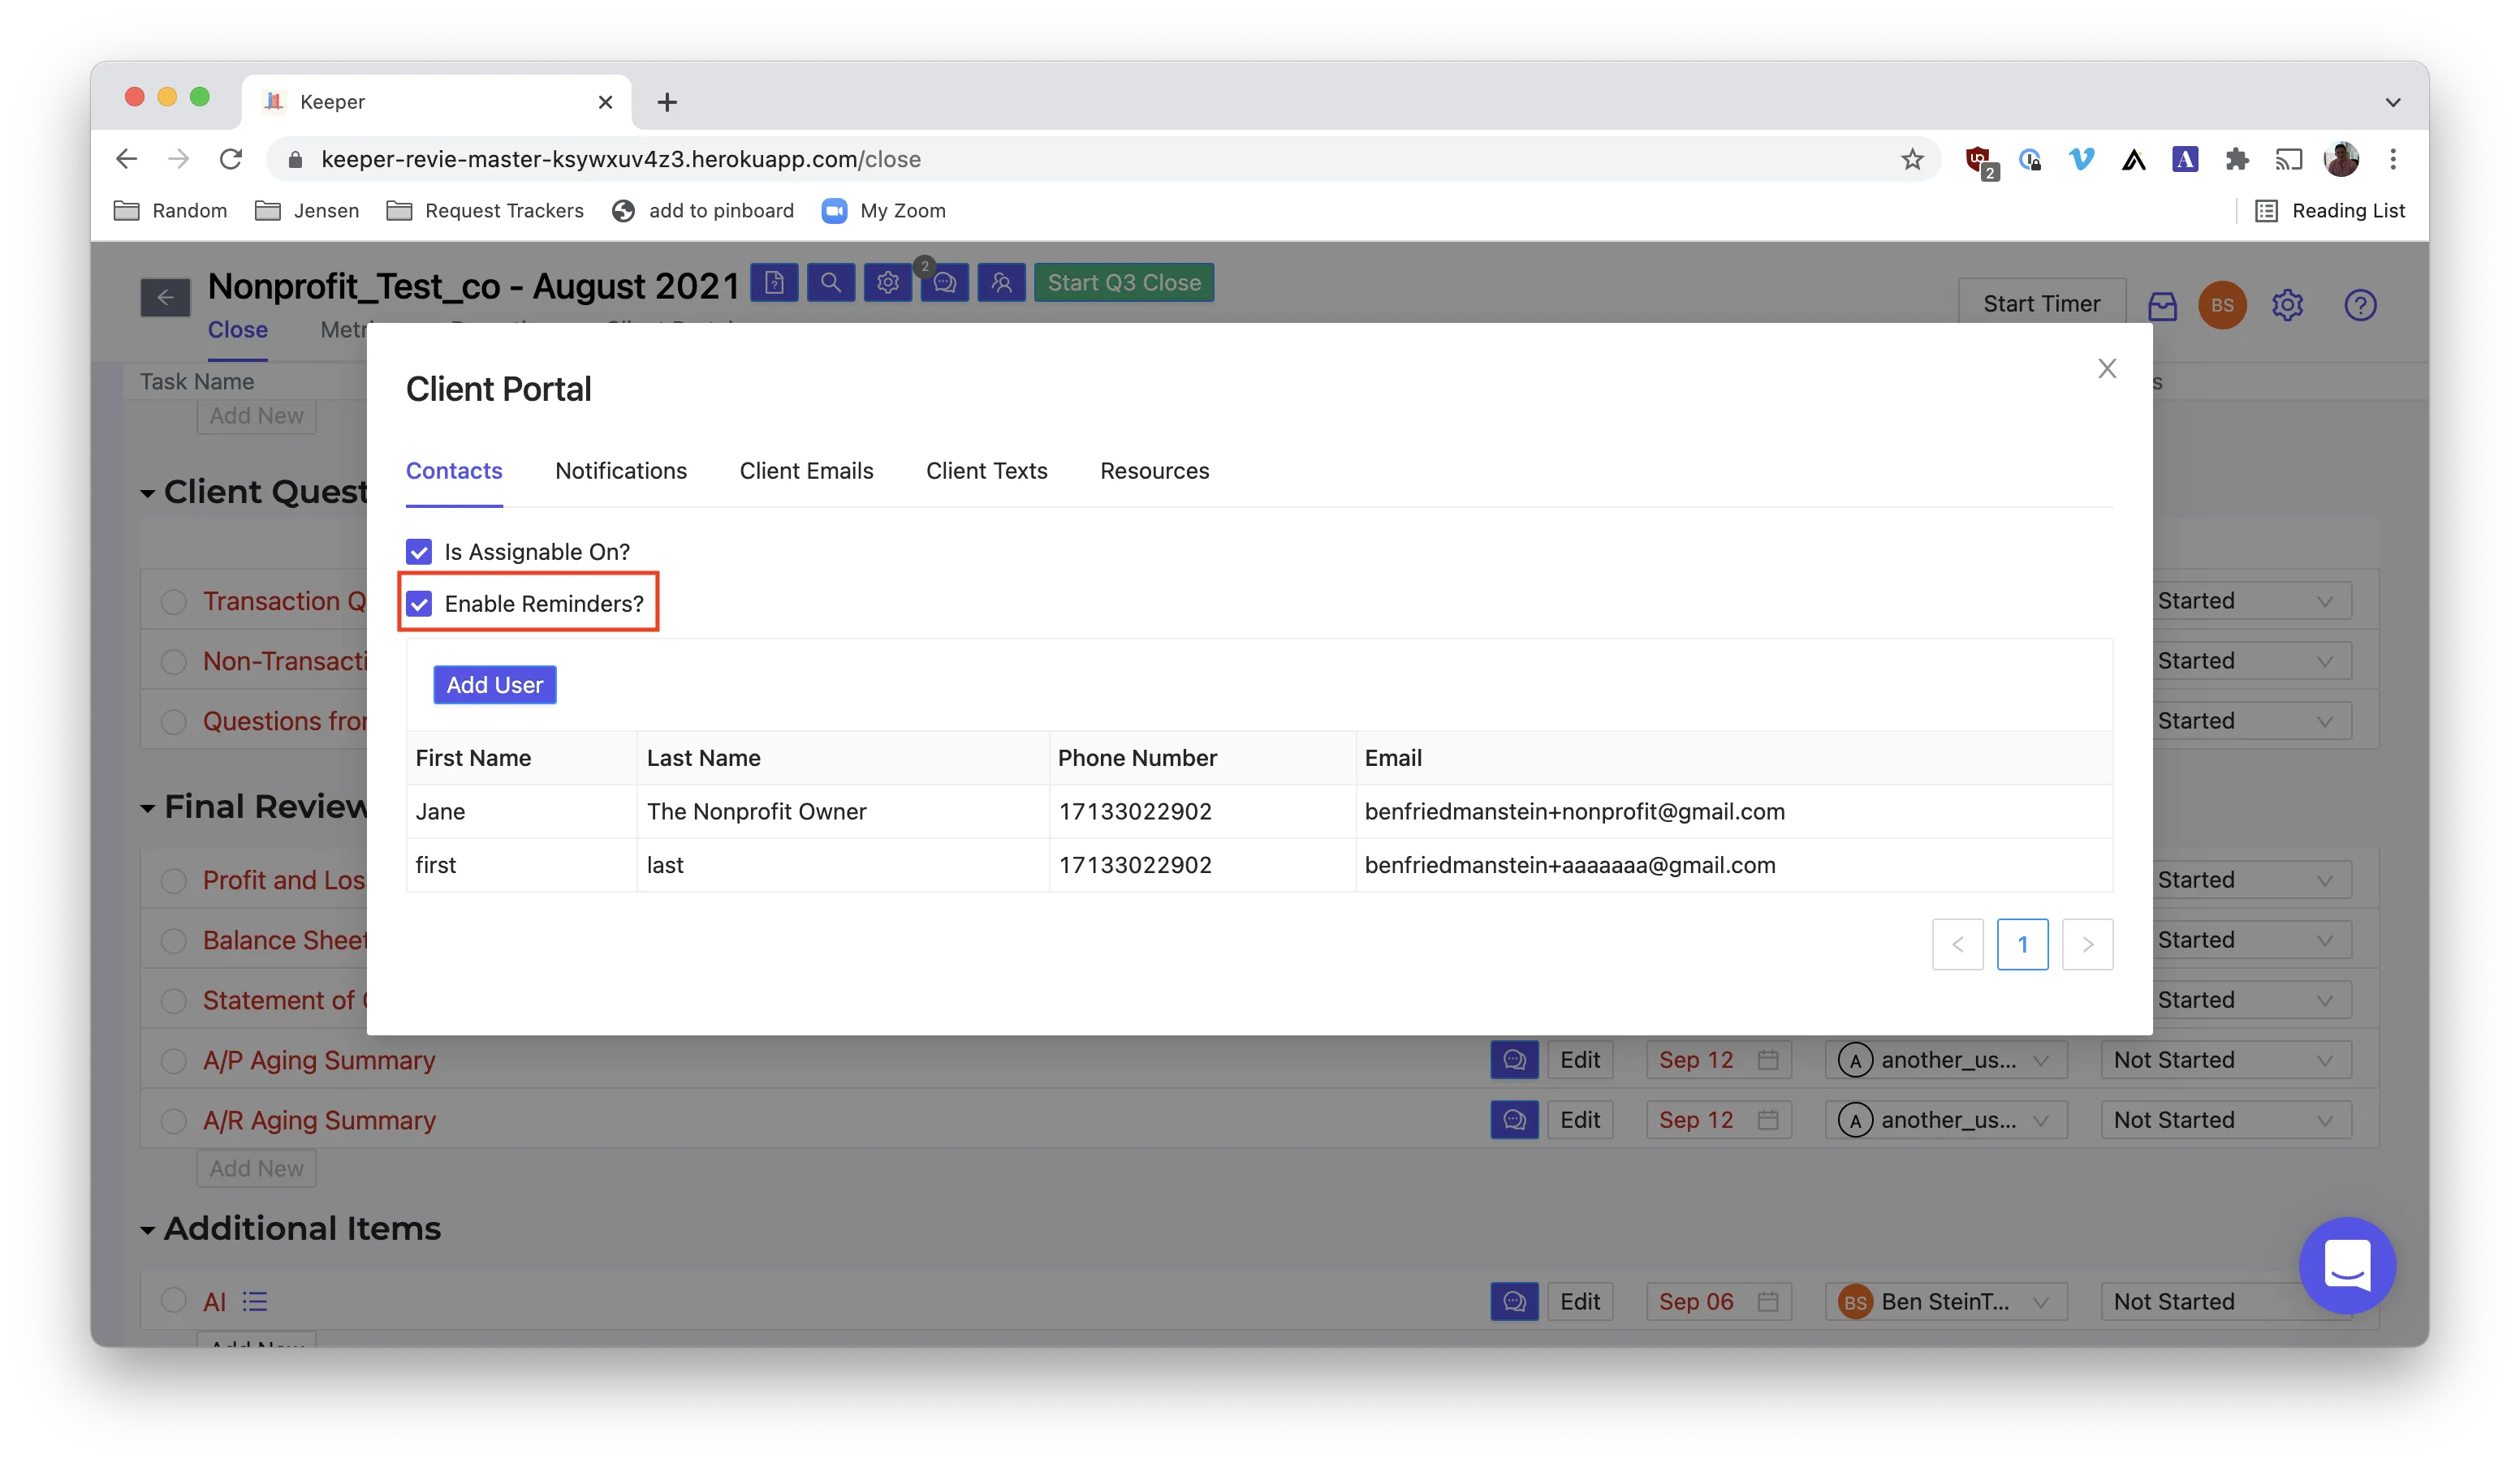The image size is (2520, 1467).
Task: Click the Start Q3 Close button
Action: coord(1124,283)
